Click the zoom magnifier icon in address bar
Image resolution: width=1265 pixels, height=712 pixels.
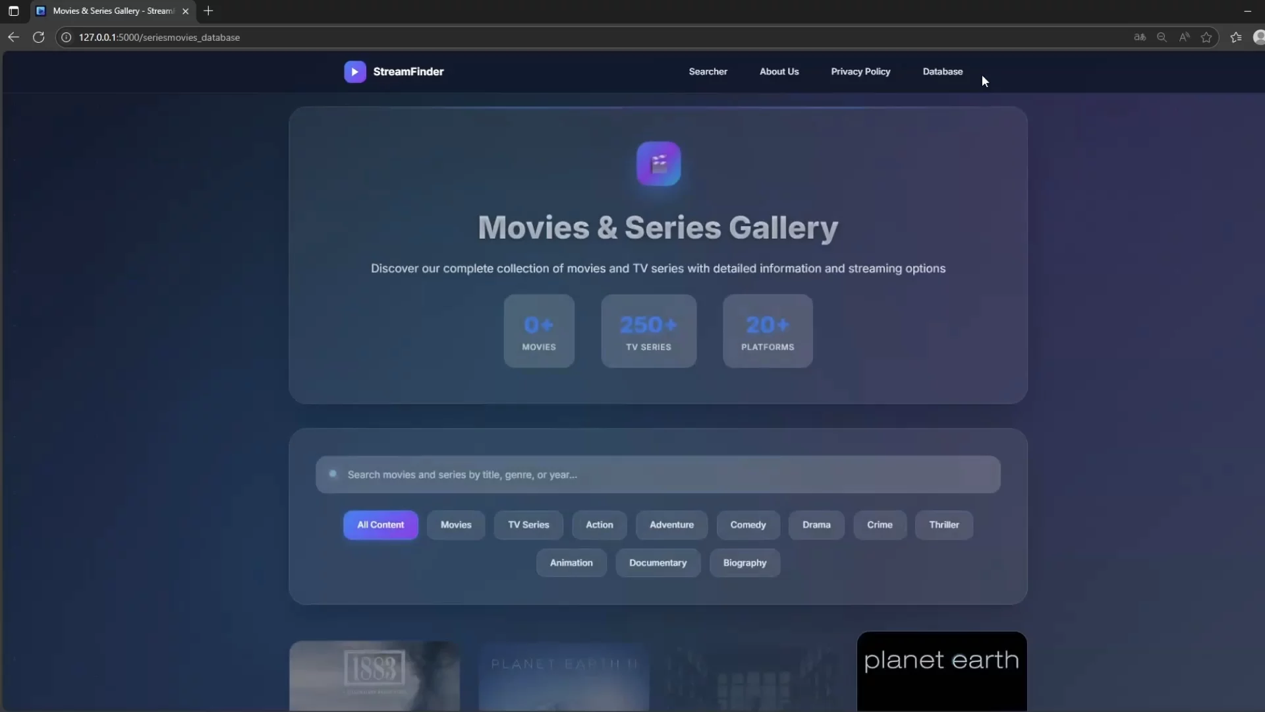pos(1162,38)
